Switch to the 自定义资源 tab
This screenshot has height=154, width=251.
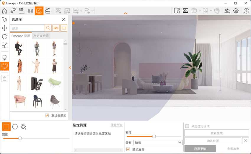pos(41,36)
